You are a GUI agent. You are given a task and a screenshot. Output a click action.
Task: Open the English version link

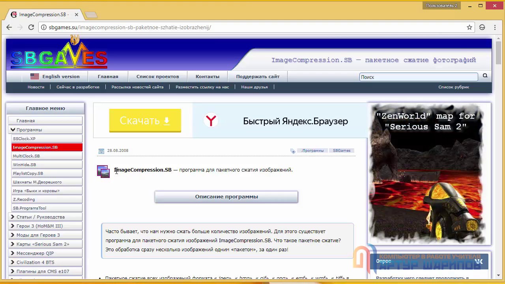click(x=61, y=77)
